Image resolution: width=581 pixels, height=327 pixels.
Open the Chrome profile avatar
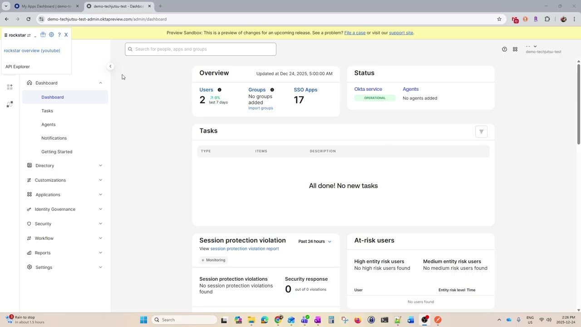tap(563, 19)
